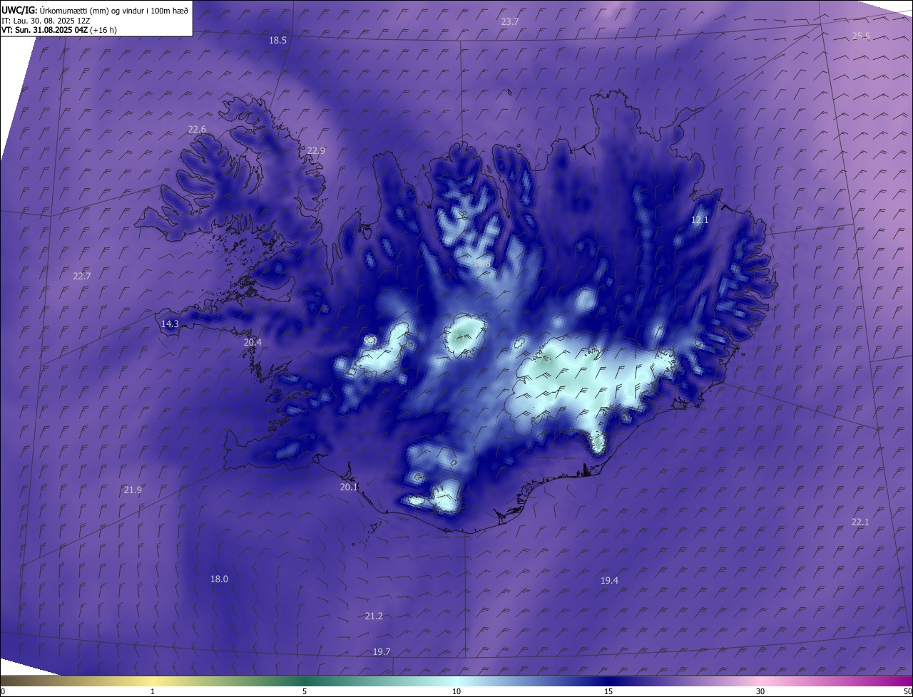Click the 18.0 value label on the map

coord(219,579)
